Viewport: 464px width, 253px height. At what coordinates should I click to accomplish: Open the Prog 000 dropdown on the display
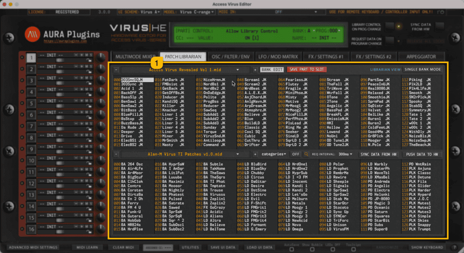click(334, 31)
